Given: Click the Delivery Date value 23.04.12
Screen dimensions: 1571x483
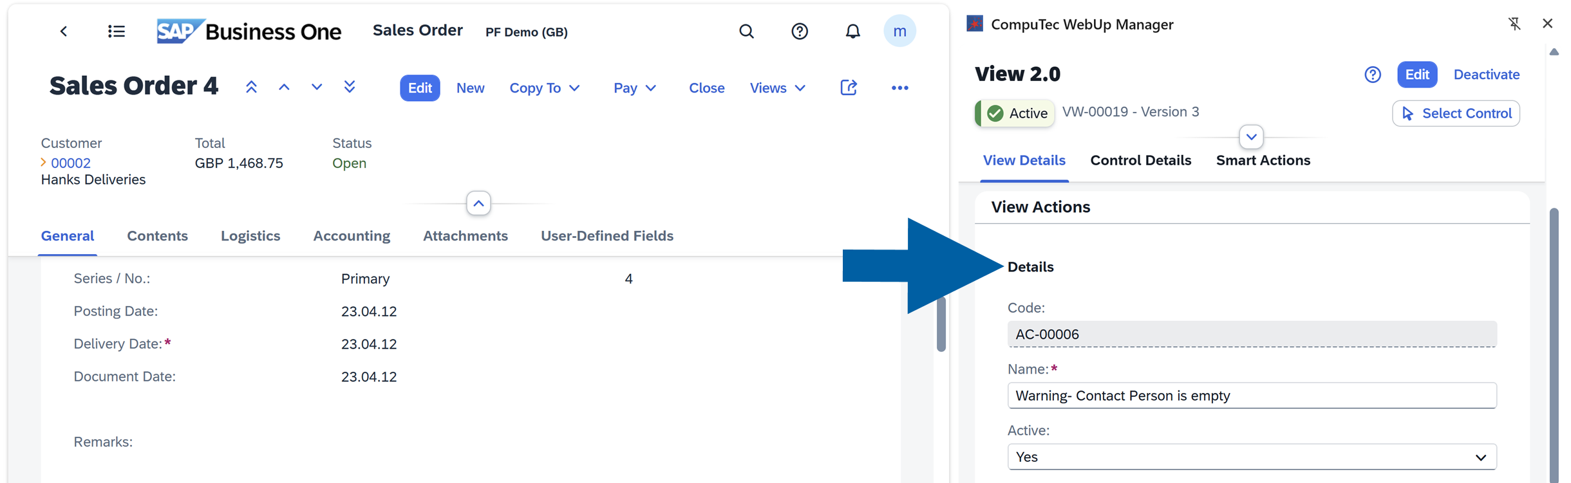Looking at the screenshot, I should 369,345.
